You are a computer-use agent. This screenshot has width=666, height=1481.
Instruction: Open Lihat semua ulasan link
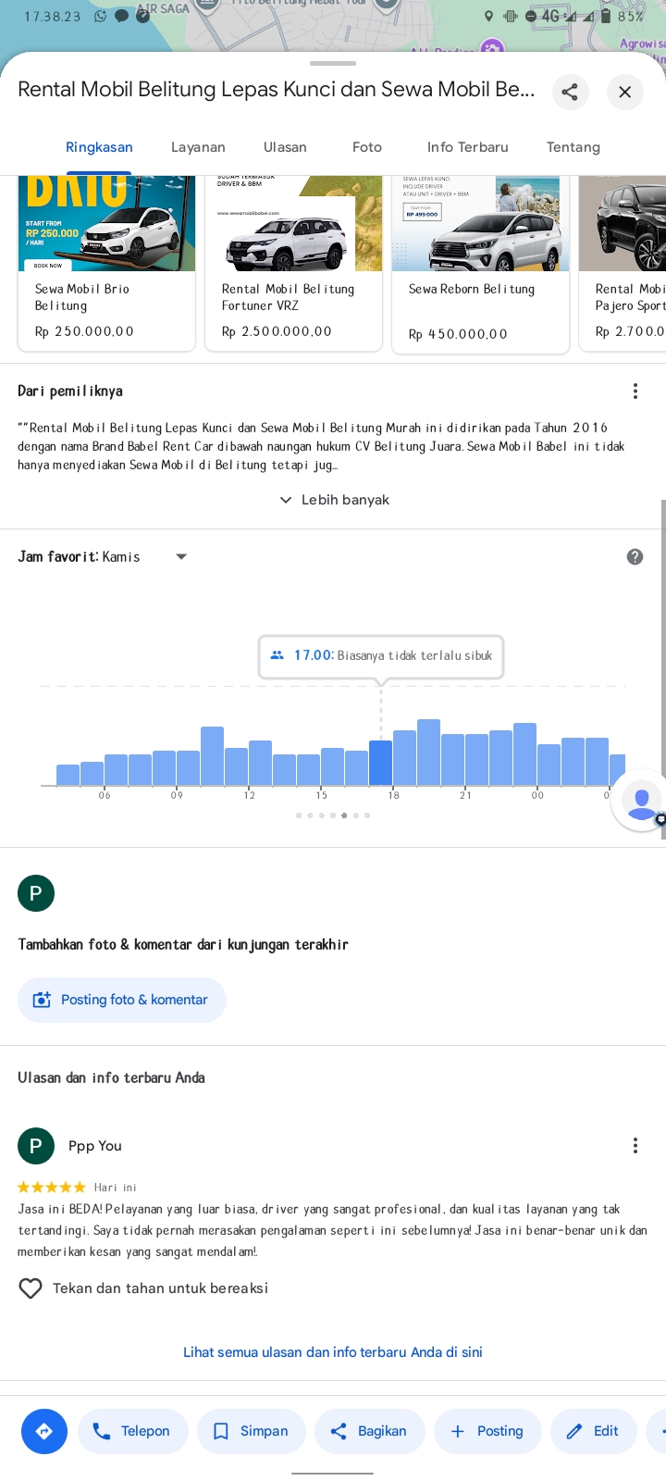click(333, 1352)
